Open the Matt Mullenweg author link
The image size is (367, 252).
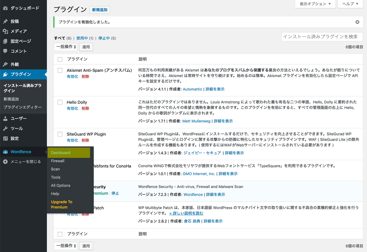pos(196,121)
